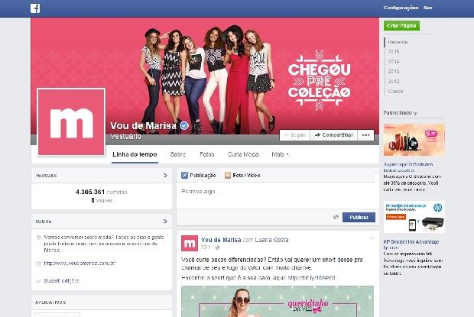Open the Mais dropdown tab

tap(281, 154)
